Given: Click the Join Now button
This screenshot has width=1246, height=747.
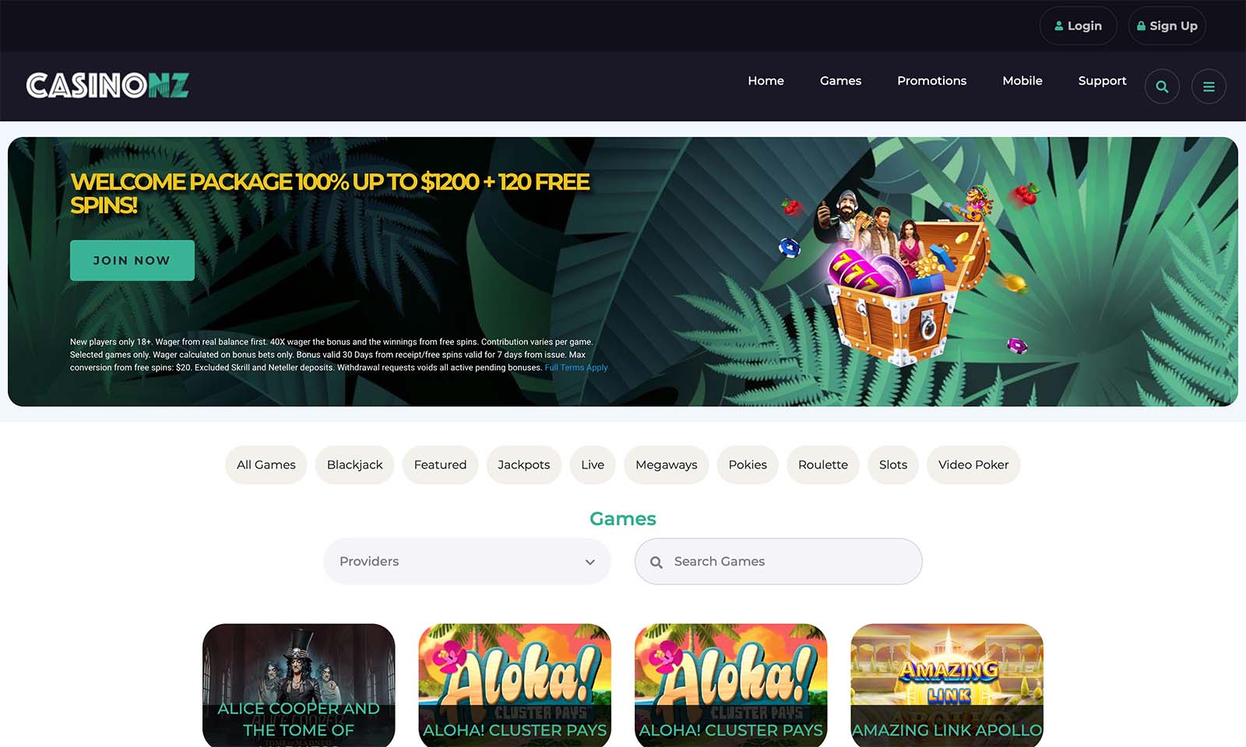Looking at the screenshot, I should pyautogui.click(x=132, y=260).
